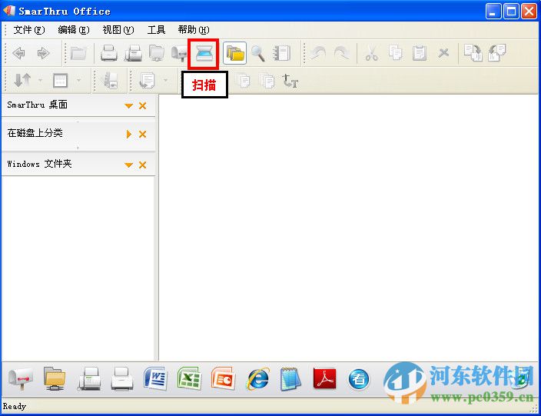This screenshot has width=541, height=416.
Task: Click the single-page document icon right of the 扫描 label
Action: [244, 82]
